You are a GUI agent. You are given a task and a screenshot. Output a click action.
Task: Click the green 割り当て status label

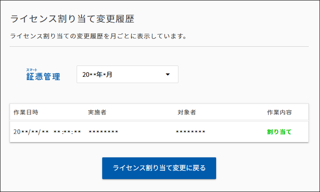click(279, 132)
